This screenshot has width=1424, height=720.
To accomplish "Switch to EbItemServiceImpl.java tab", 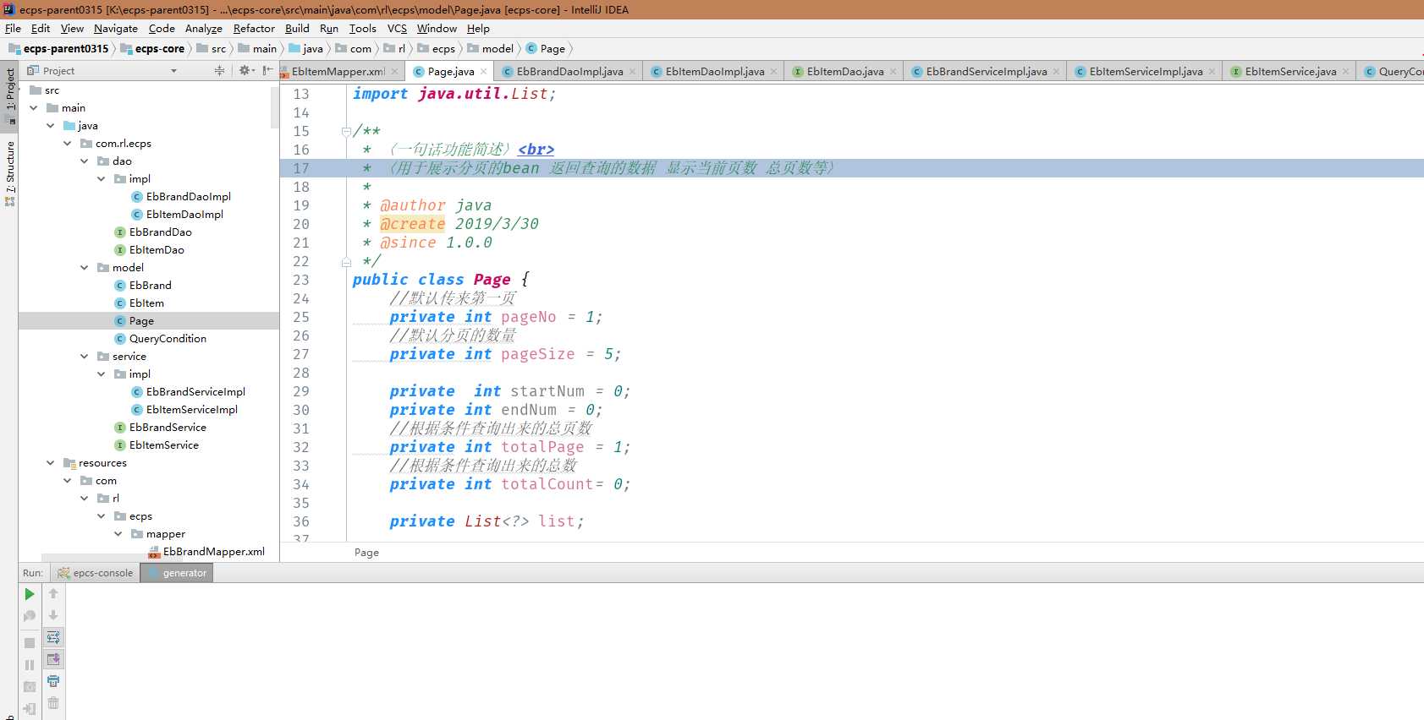I will coord(1146,72).
